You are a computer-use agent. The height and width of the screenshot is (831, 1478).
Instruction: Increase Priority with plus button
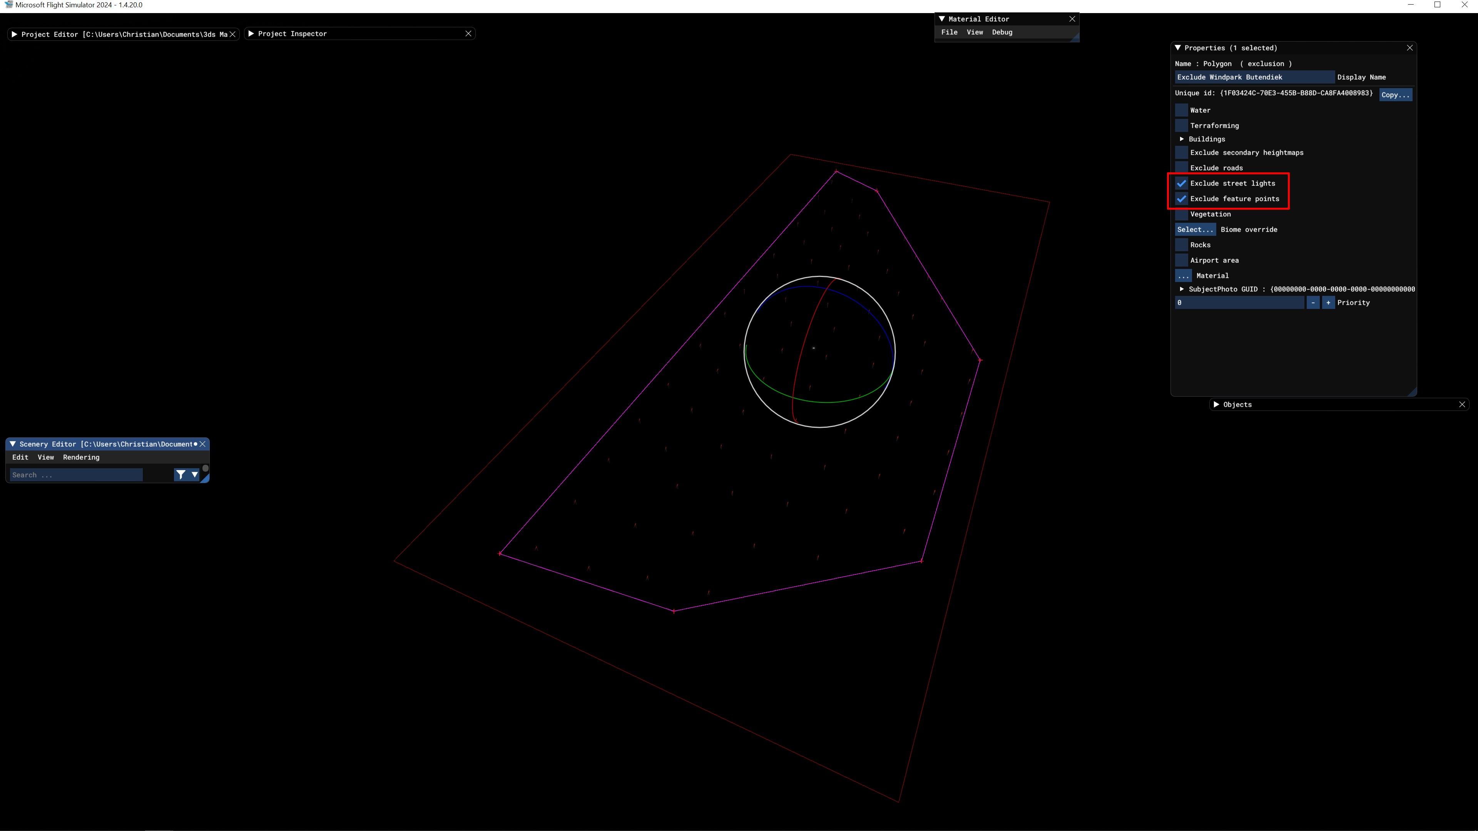tap(1328, 303)
